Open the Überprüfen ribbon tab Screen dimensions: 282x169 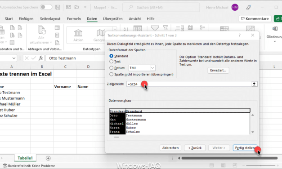click(x=113, y=19)
